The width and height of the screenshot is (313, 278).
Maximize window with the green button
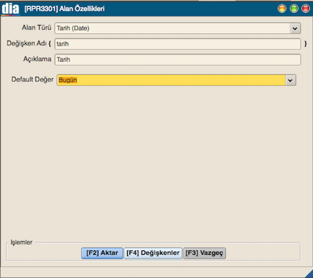pyautogui.click(x=294, y=9)
